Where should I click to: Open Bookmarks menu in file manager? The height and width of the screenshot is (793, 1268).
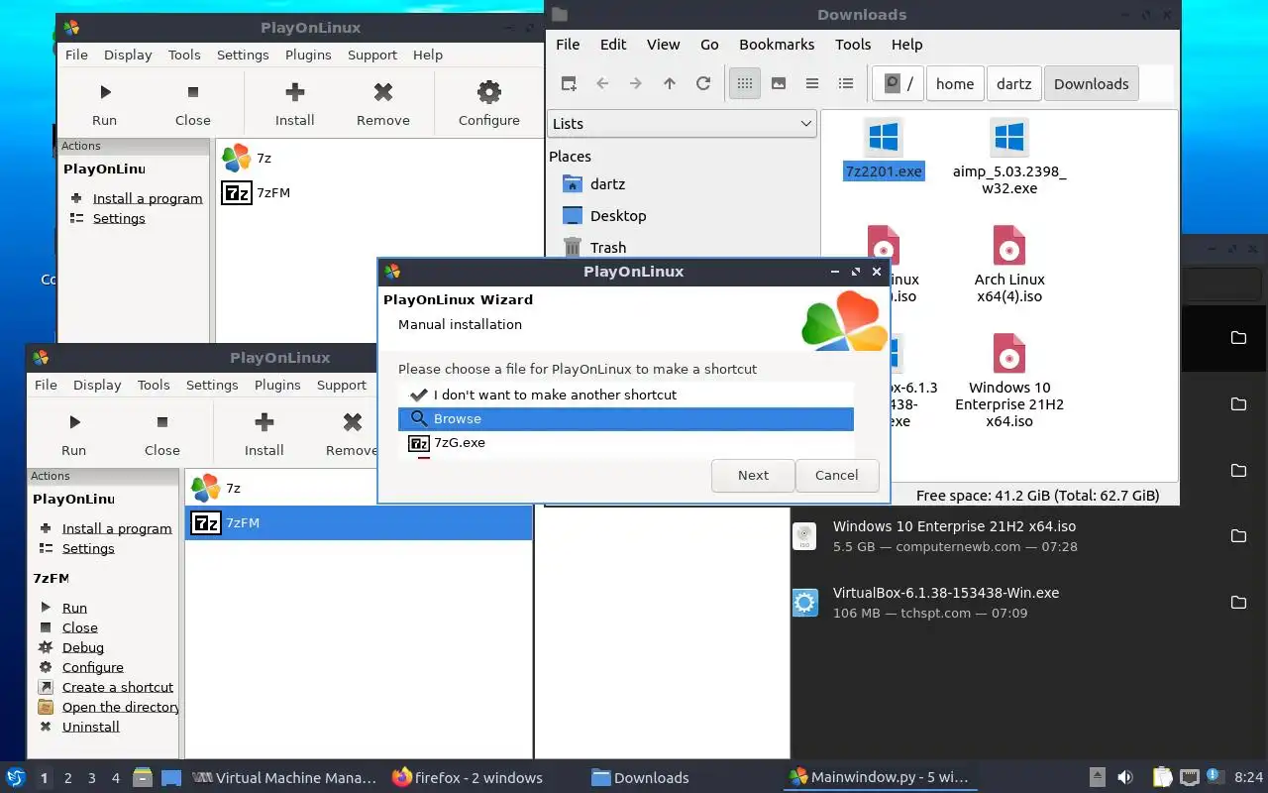777,45
